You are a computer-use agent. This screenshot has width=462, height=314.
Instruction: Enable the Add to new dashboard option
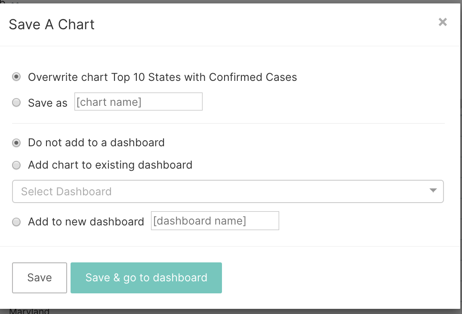pyautogui.click(x=16, y=222)
